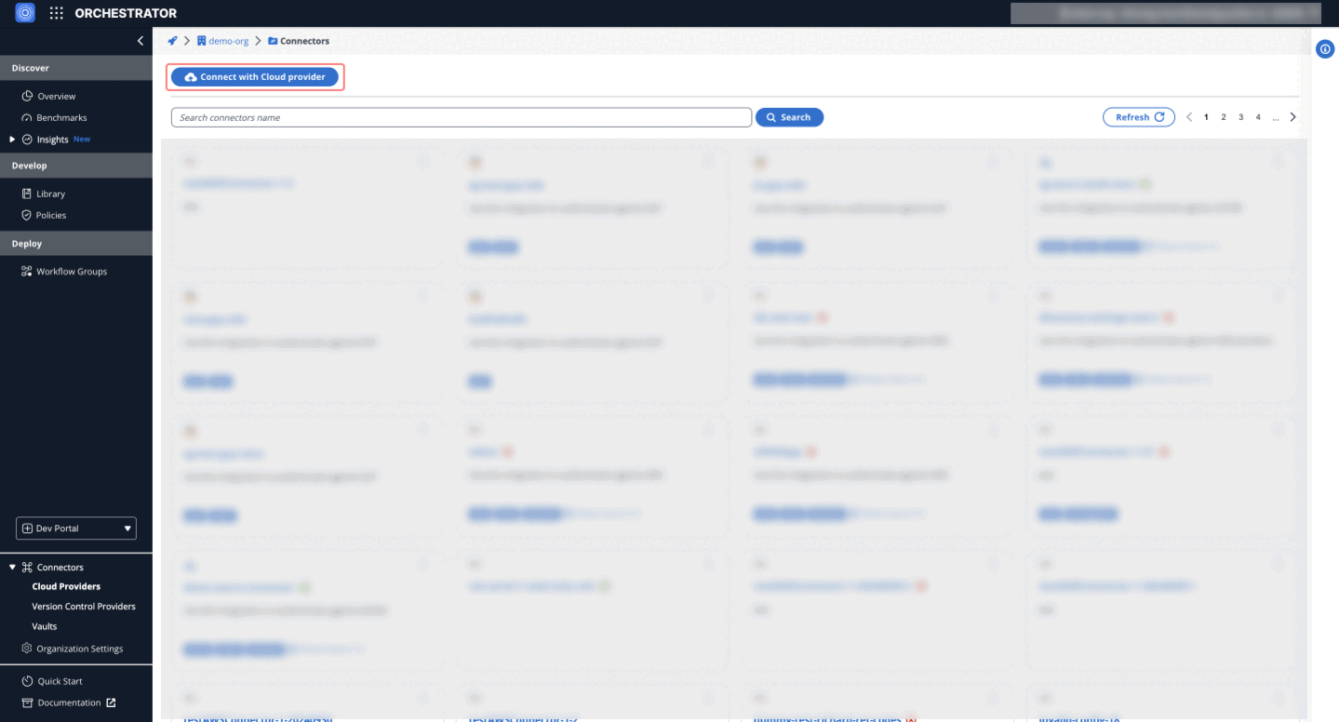
Task: Open Policies shield item
Action: coord(51,216)
